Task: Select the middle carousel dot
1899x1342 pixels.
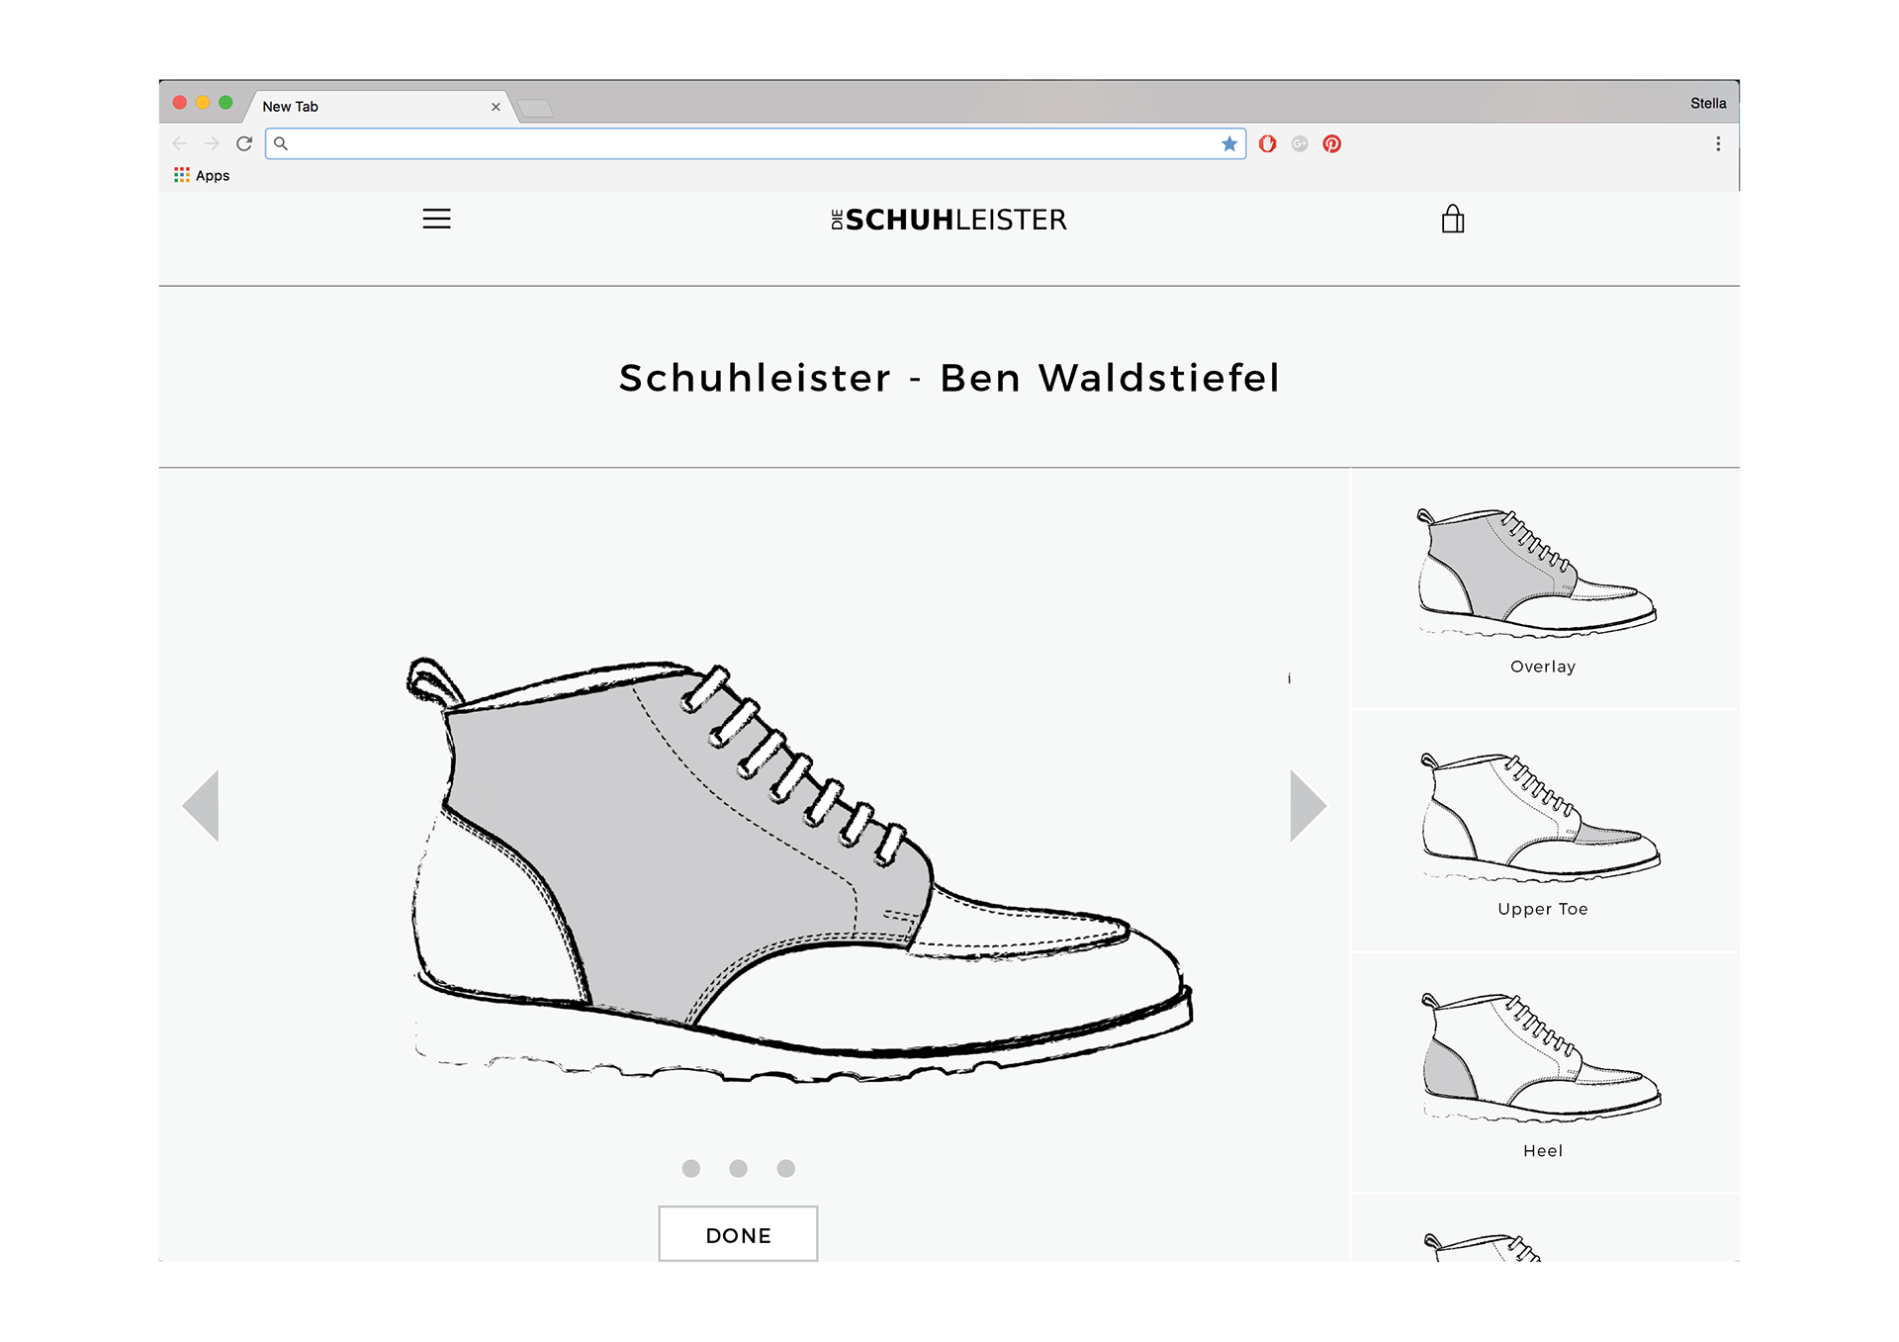Action: (x=738, y=1168)
